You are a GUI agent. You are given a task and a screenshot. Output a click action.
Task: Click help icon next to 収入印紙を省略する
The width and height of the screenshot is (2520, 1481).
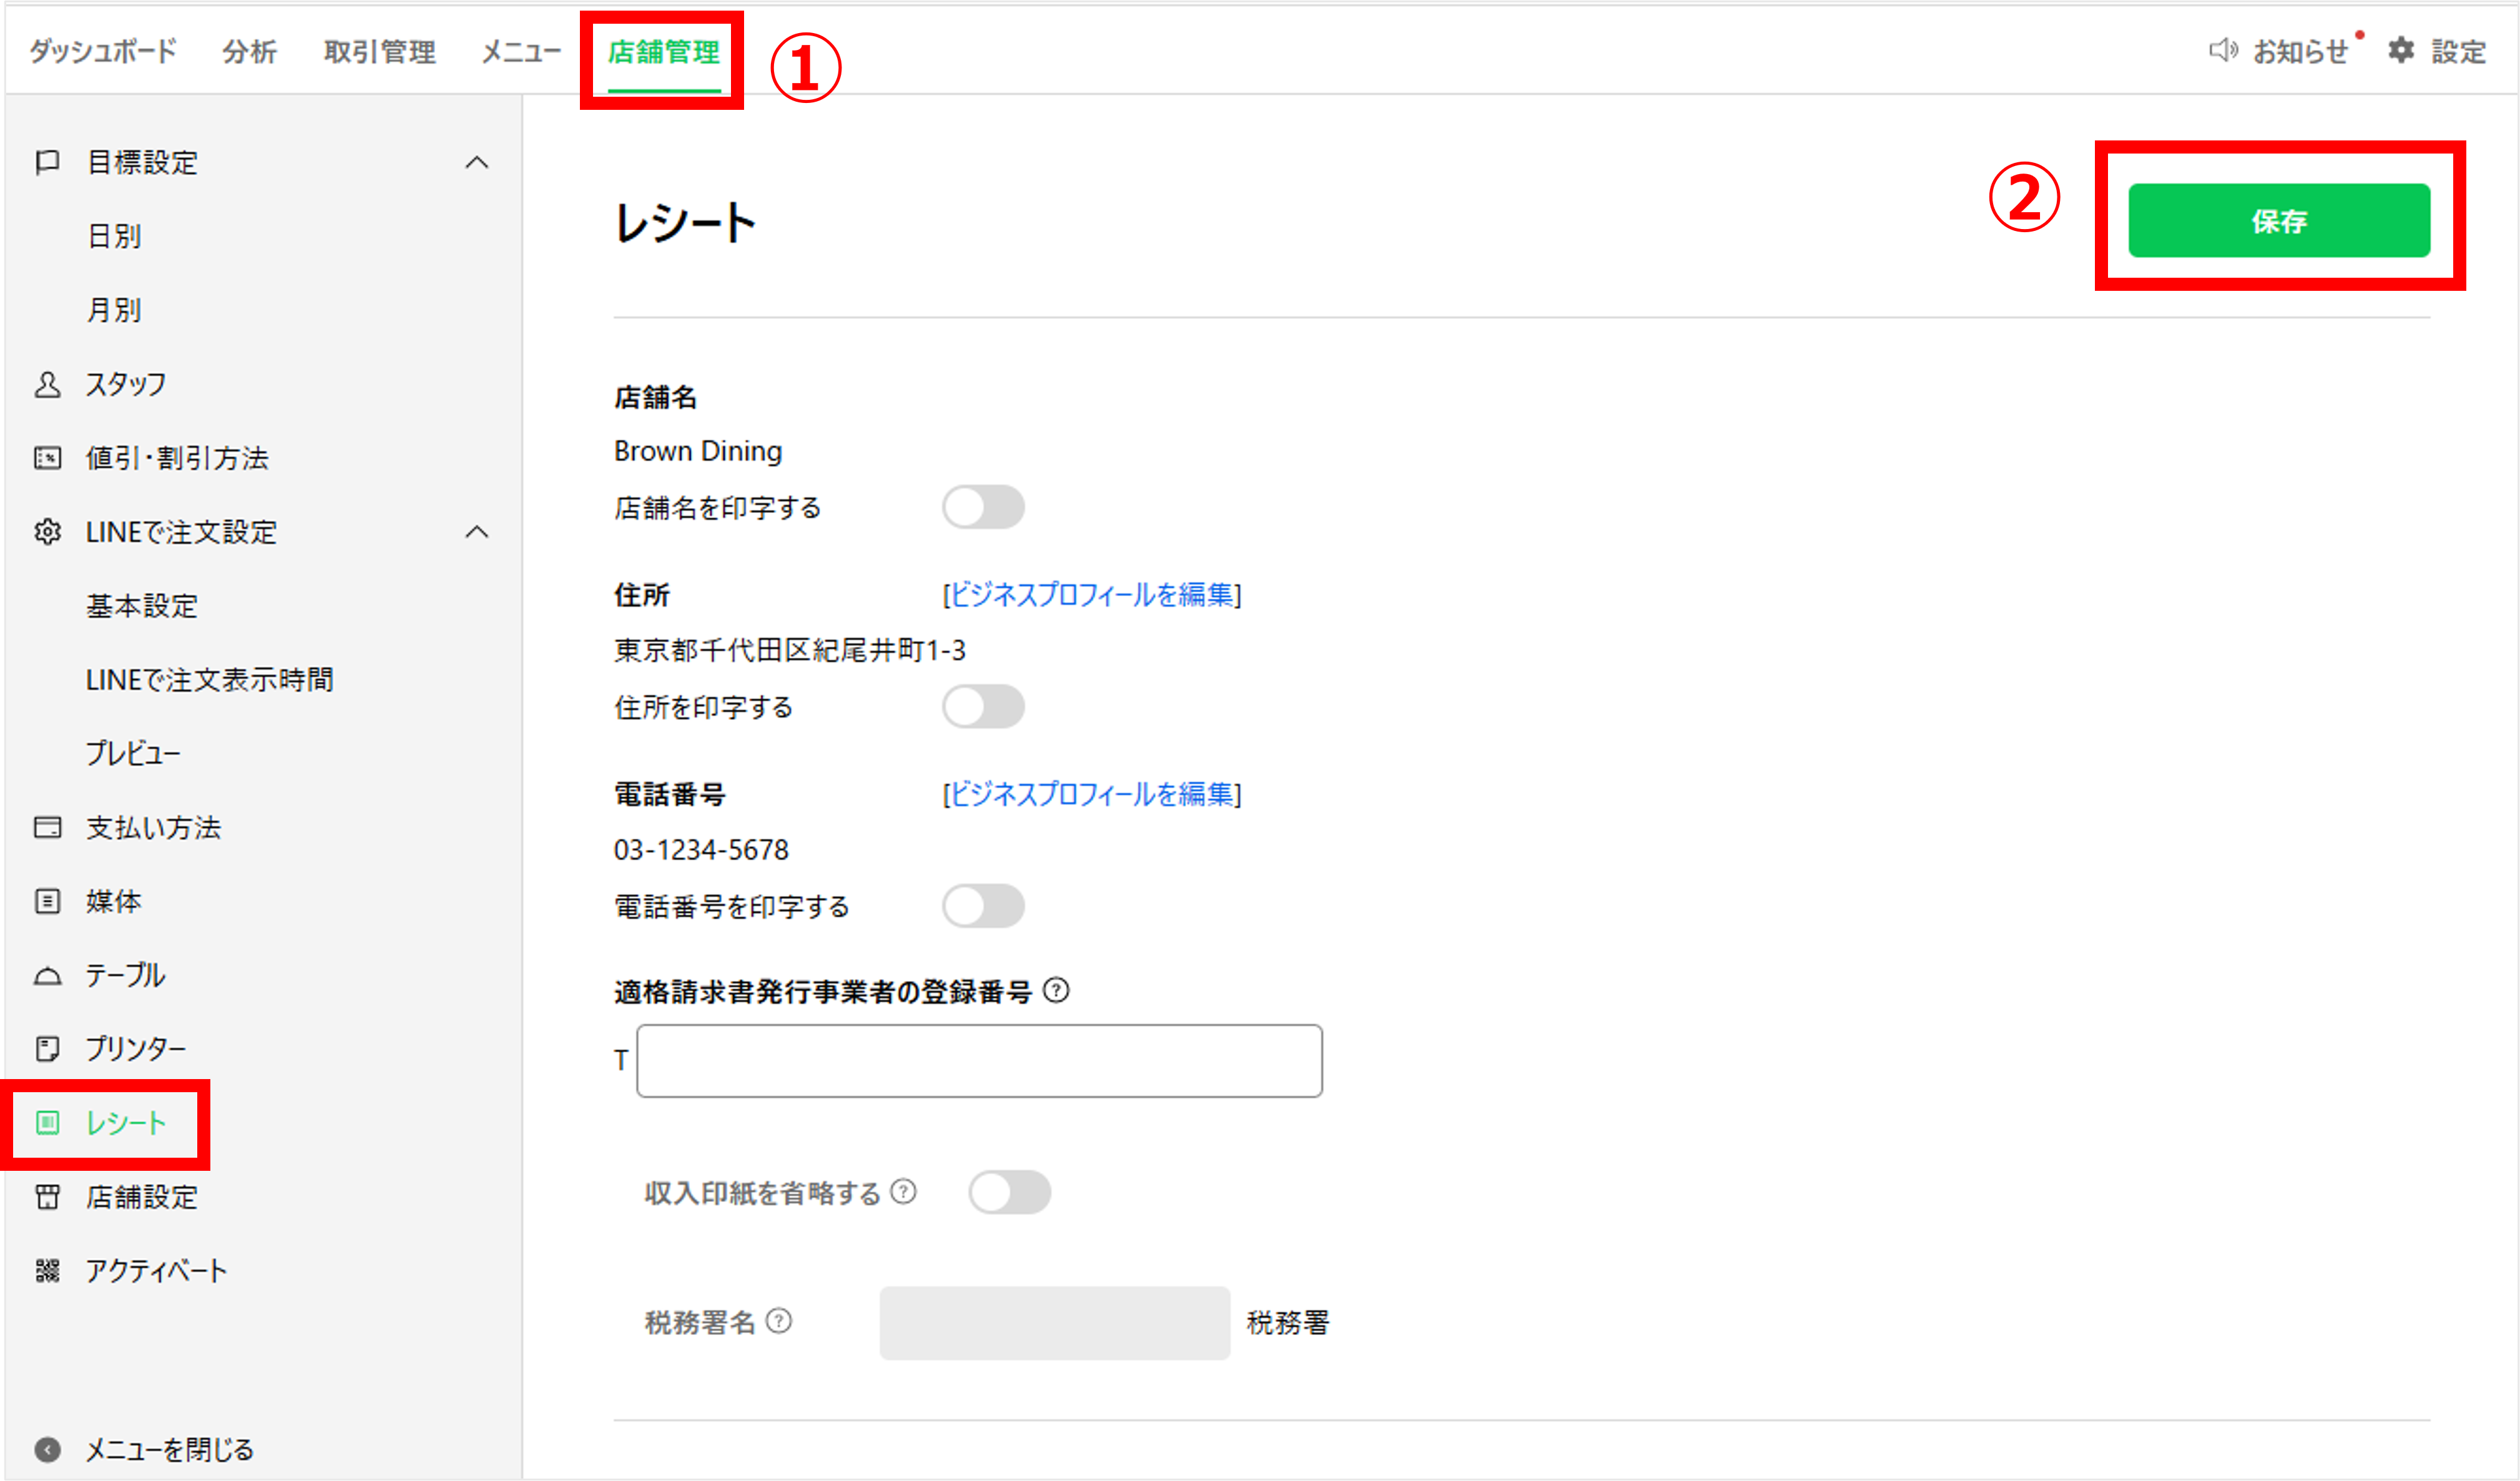tap(903, 1192)
